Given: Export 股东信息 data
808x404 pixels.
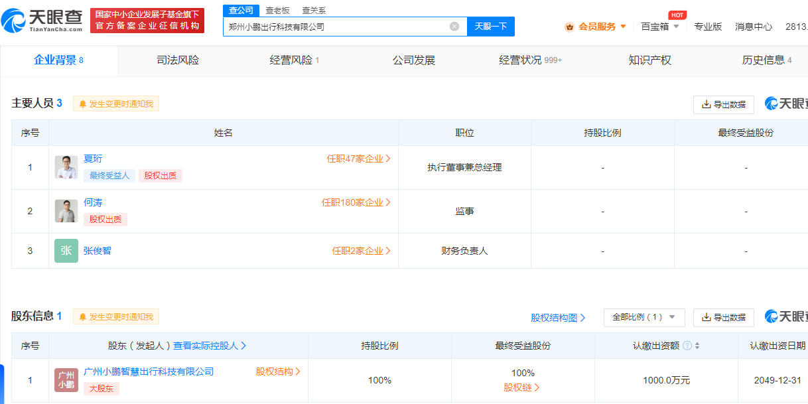Looking at the screenshot, I should pyautogui.click(x=724, y=318).
